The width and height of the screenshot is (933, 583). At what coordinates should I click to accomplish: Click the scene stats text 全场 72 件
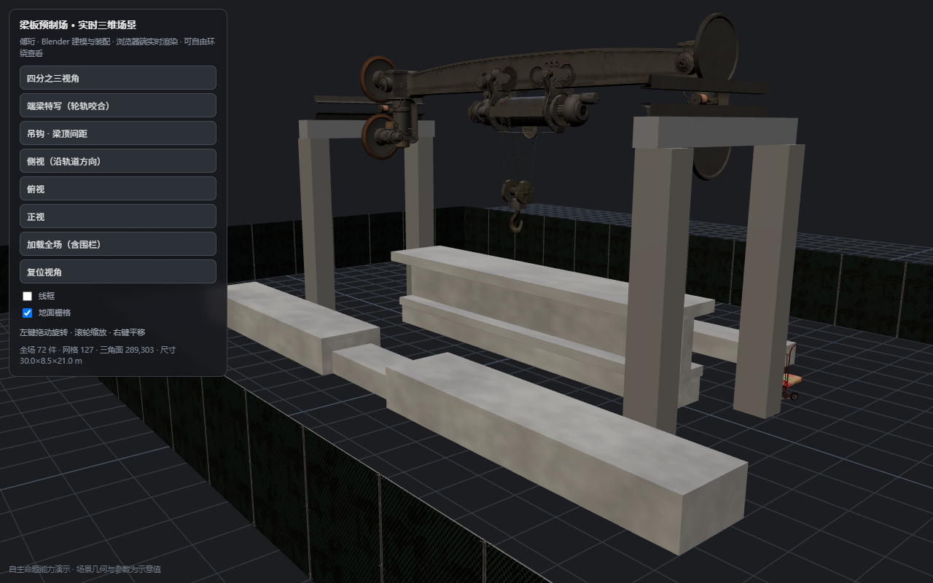pyautogui.click(x=38, y=350)
